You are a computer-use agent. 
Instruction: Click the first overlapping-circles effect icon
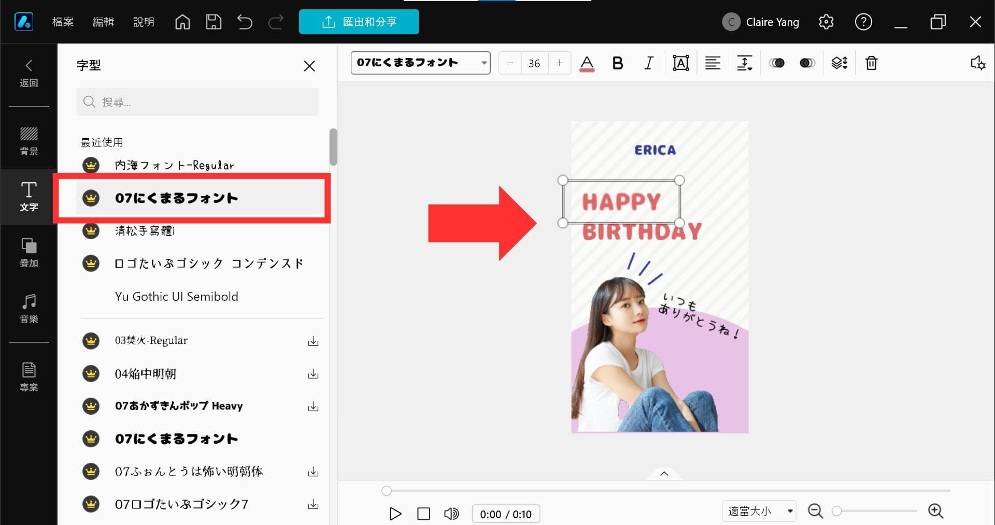[x=776, y=63]
